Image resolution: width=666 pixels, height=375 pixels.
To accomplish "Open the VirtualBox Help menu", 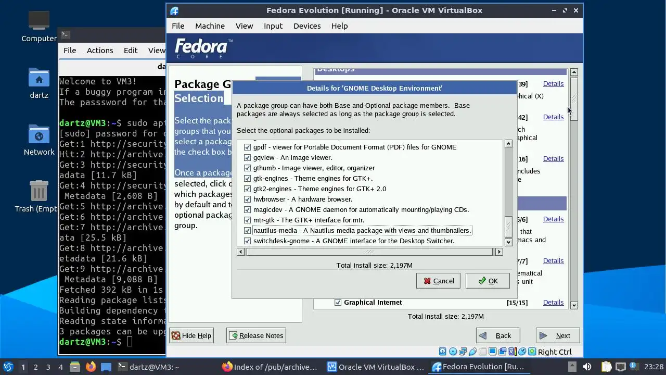I will (x=339, y=26).
